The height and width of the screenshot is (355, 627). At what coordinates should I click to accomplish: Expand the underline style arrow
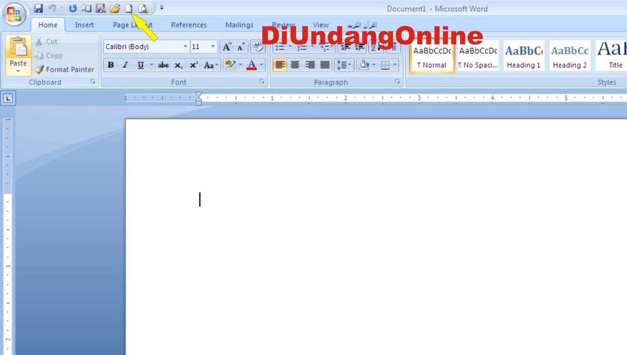click(x=151, y=65)
